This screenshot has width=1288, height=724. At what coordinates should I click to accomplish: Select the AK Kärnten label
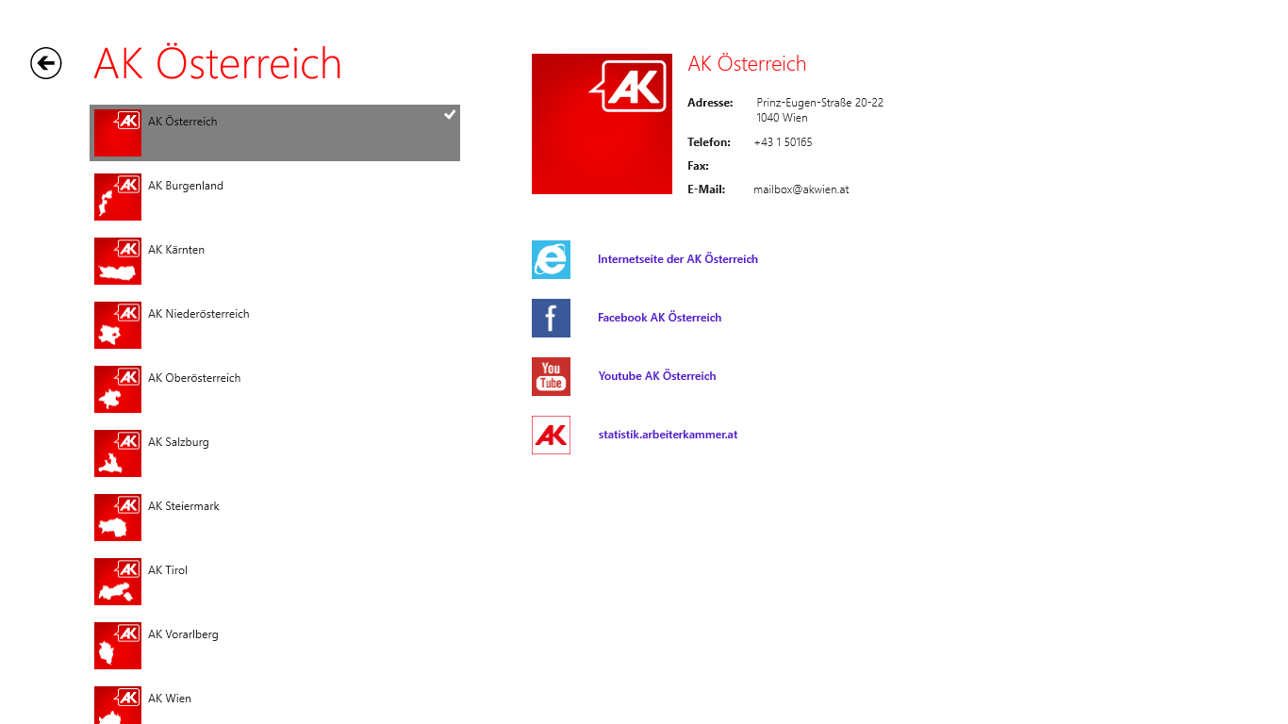[176, 250]
